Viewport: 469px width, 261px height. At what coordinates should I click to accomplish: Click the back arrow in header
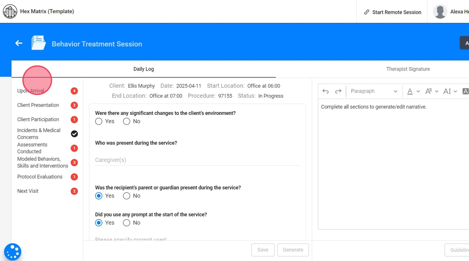tap(19, 43)
